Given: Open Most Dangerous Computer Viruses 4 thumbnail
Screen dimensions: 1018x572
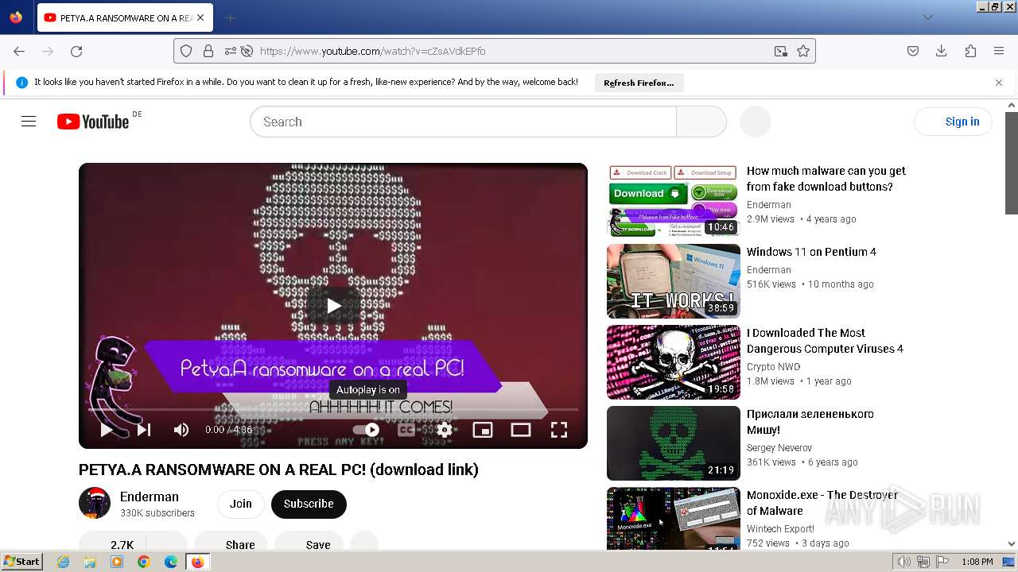Looking at the screenshot, I should click(674, 362).
